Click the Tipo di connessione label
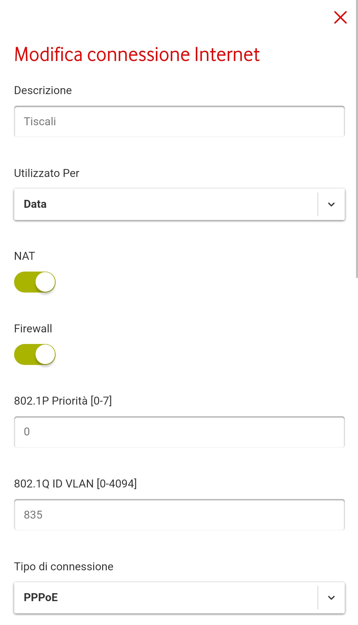The width and height of the screenshot is (358, 625). pyautogui.click(x=64, y=567)
